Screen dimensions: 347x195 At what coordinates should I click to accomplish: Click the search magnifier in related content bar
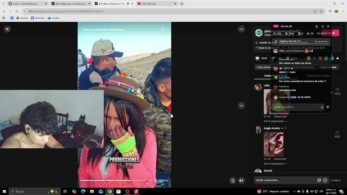163,30
